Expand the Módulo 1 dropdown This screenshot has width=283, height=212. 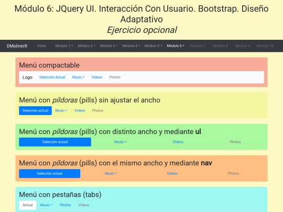click(64, 46)
